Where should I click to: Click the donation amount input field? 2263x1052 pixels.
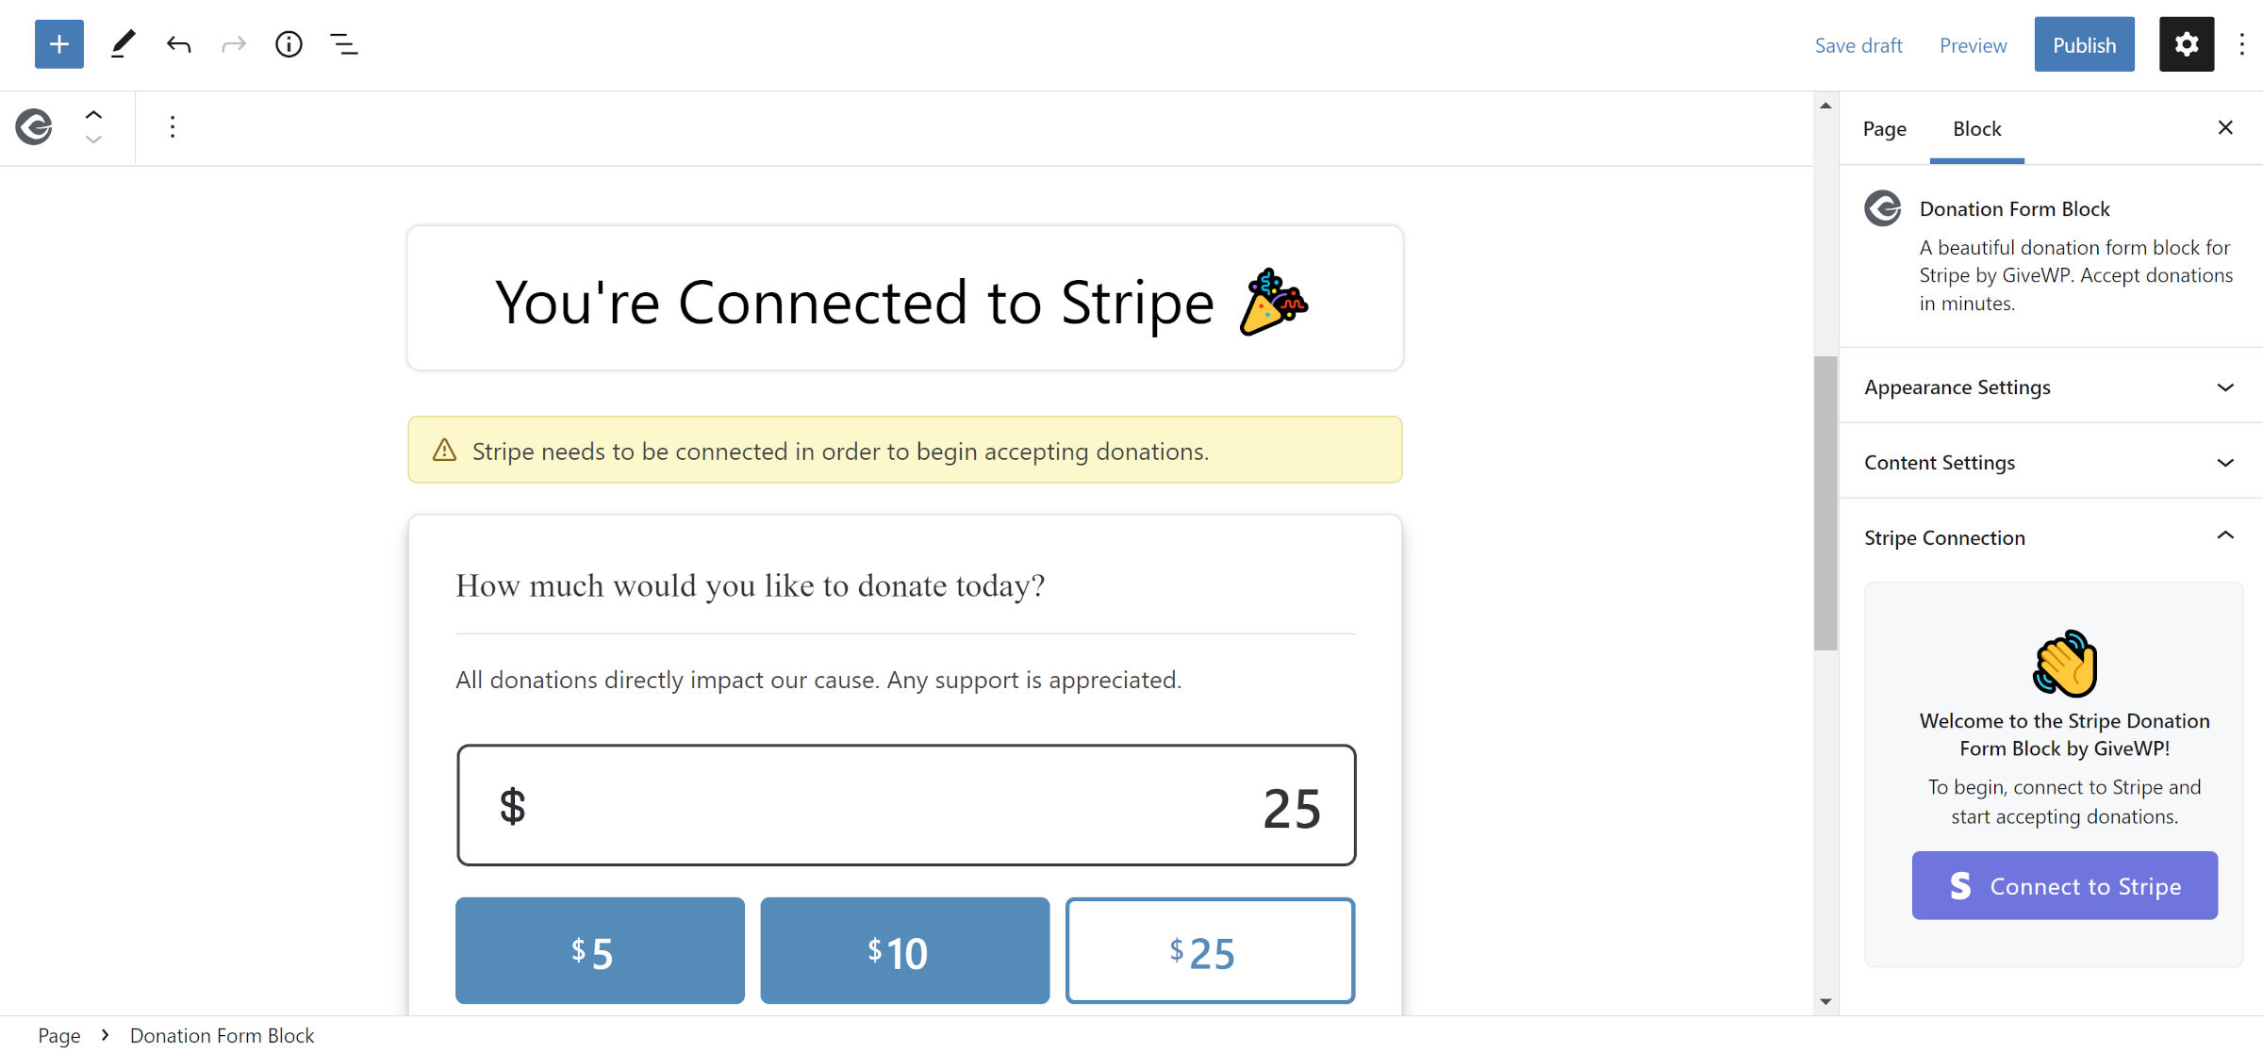point(905,805)
